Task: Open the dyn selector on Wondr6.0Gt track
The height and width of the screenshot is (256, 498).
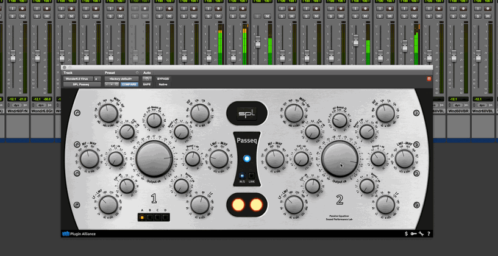Action: (x=41, y=105)
